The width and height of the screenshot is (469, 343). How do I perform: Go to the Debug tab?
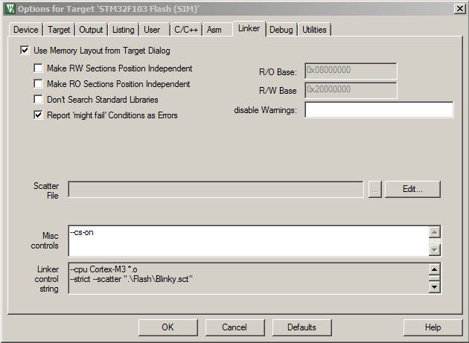coord(281,30)
